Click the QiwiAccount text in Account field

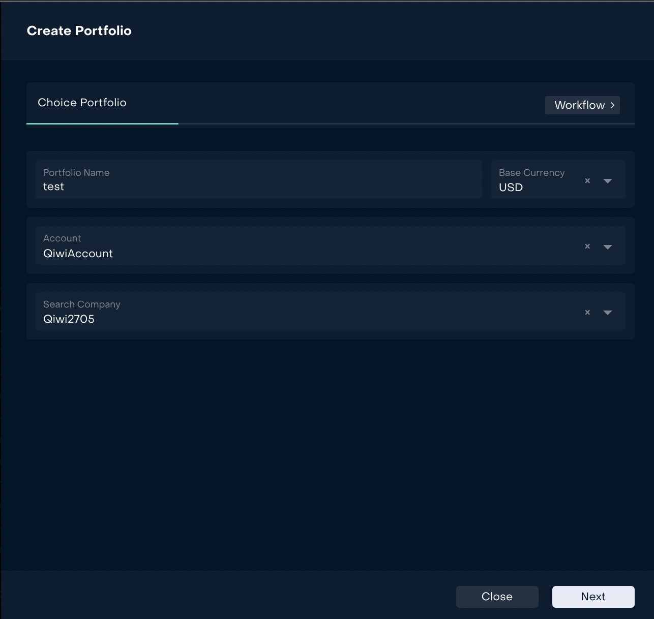pos(78,254)
